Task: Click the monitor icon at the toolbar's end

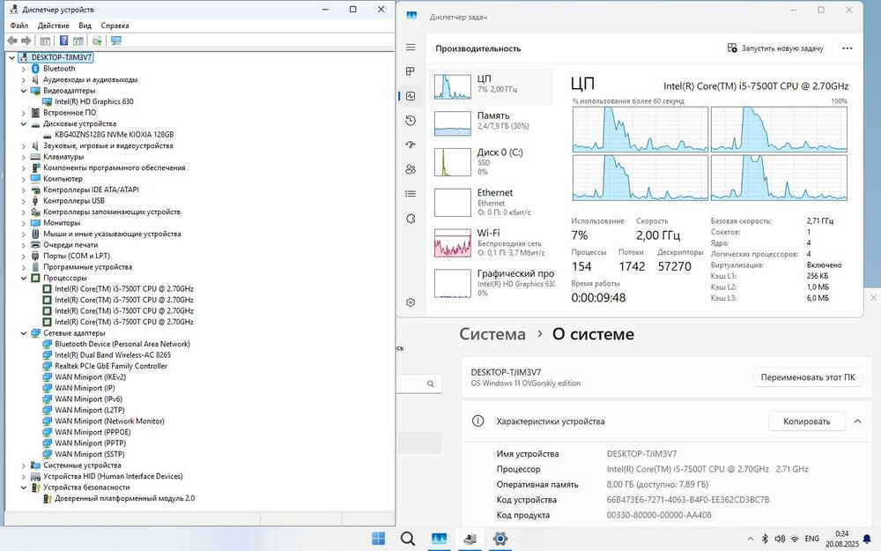Action: point(115,41)
